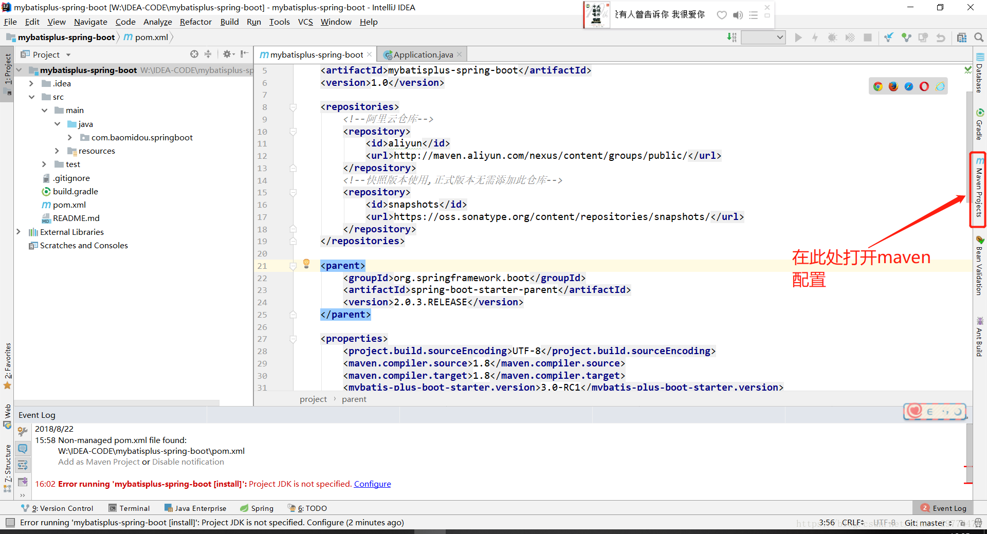Open the Build menu

point(229,22)
